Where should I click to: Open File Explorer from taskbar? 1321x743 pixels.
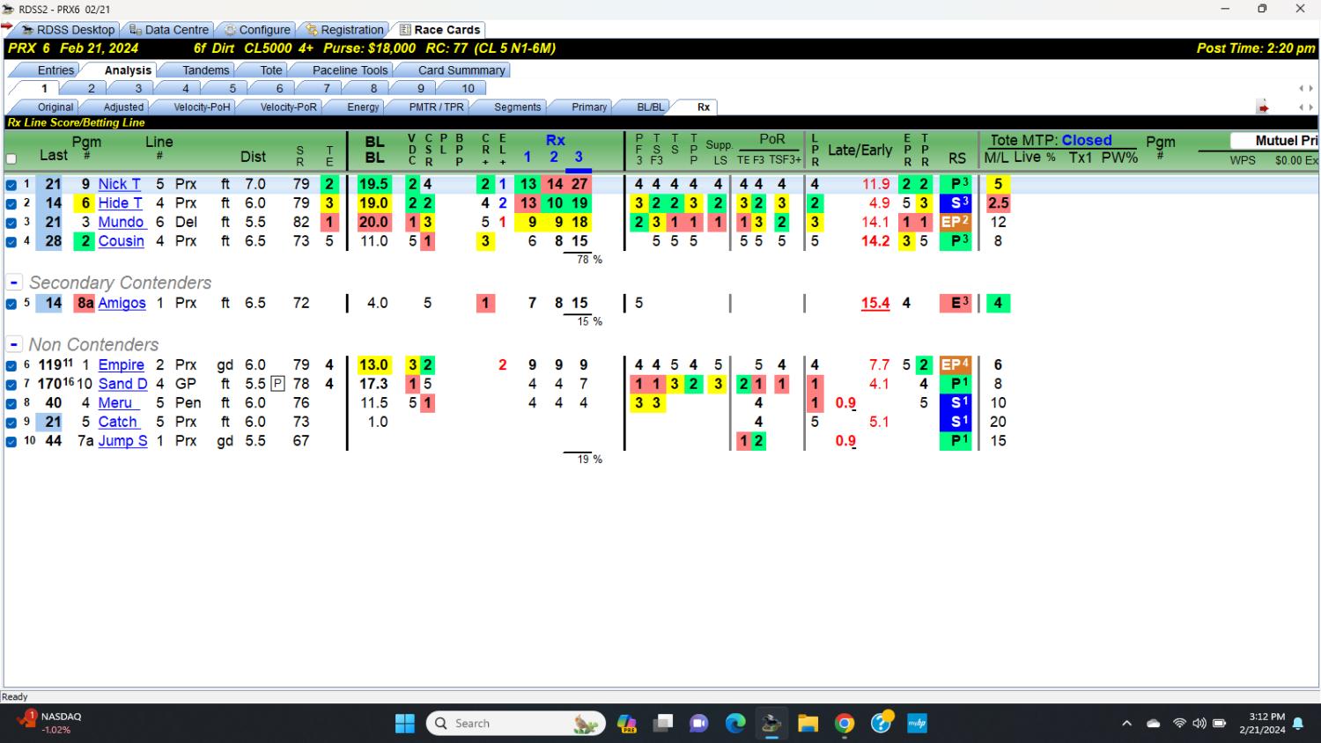coord(808,724)
